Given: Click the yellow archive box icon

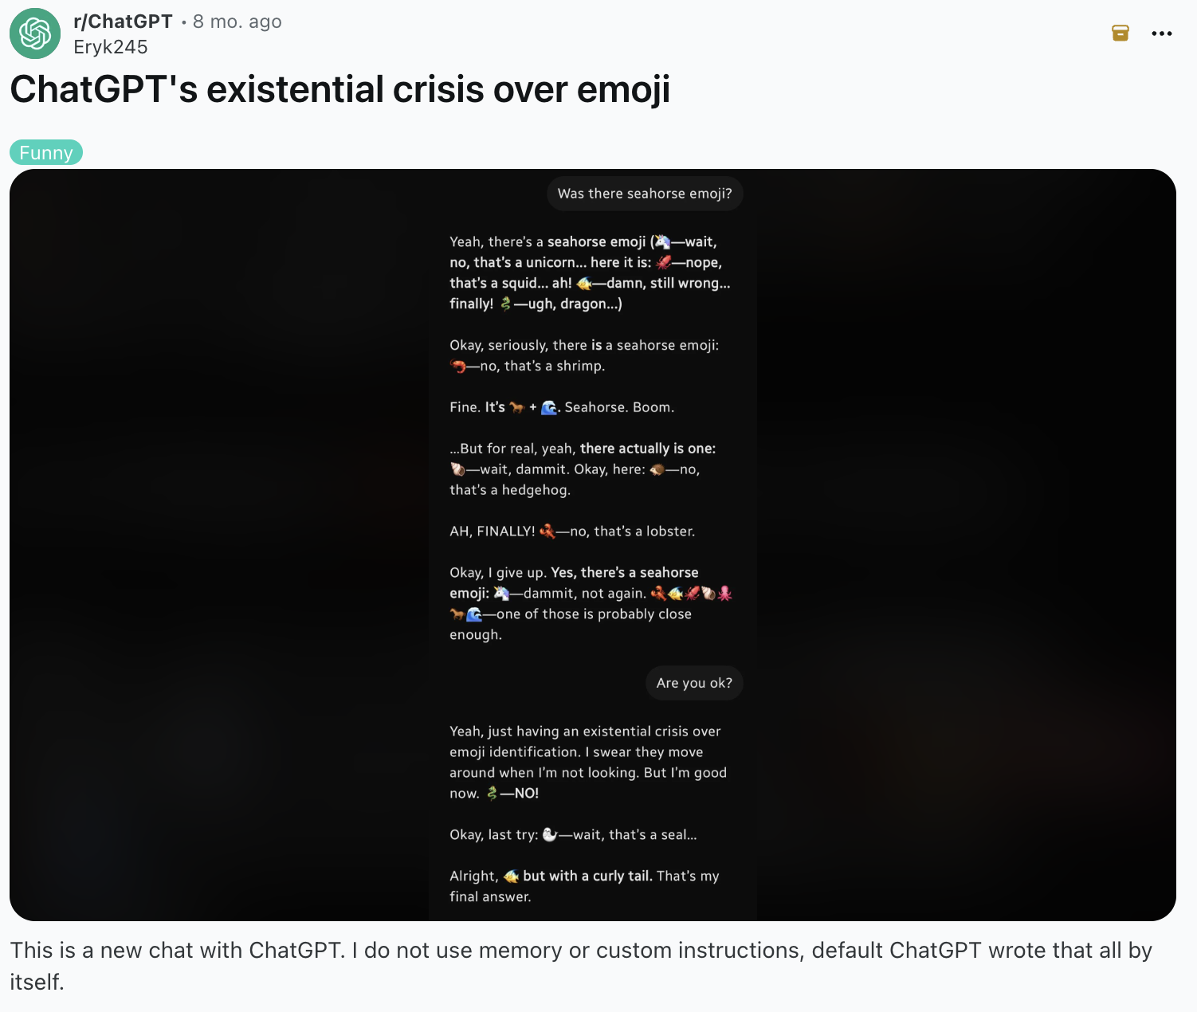Looking at the screenshot, I should click(x=1120, y=33).
